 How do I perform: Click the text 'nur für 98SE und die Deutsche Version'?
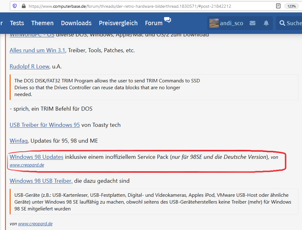[x=219, y=157]
